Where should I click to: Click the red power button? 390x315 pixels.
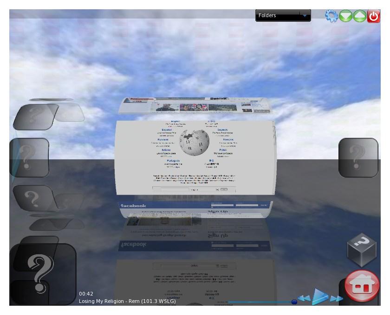pos(374,16)
